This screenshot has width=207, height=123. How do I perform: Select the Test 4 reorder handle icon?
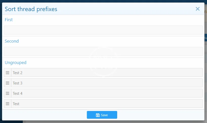pos(8,93)
